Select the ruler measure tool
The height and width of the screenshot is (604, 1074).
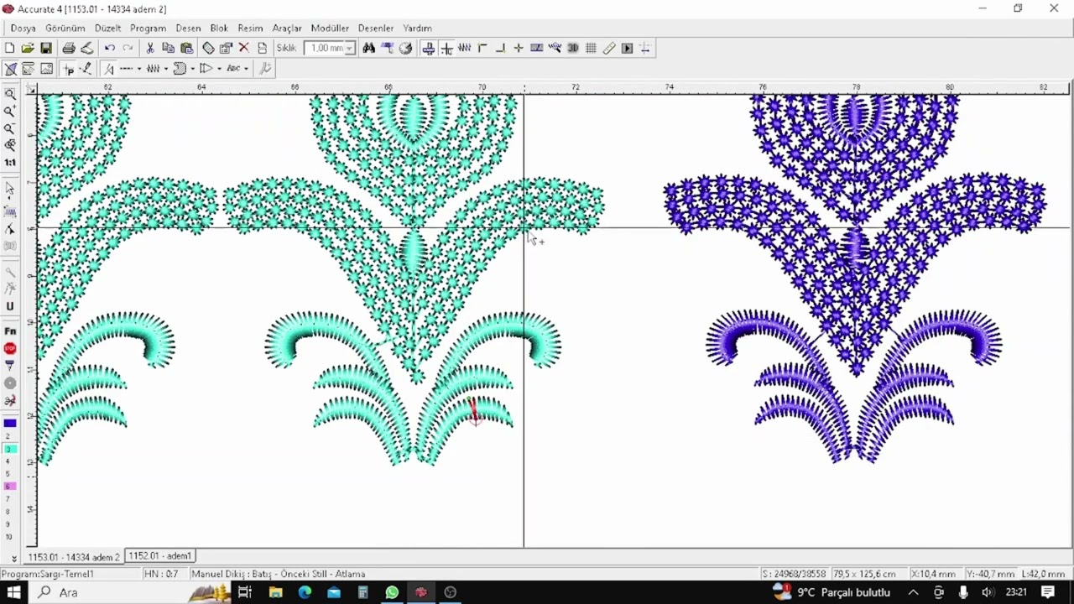(x=610, y=49)
